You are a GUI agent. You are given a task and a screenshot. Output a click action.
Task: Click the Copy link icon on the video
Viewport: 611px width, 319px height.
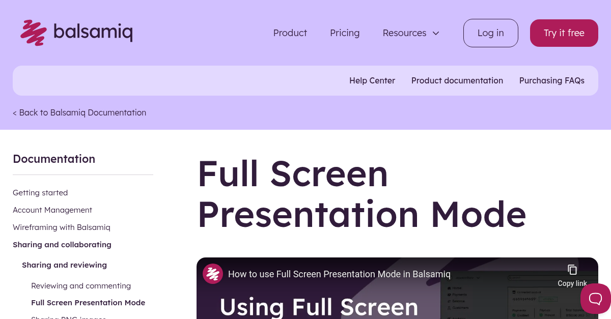(x=572, y=270)
